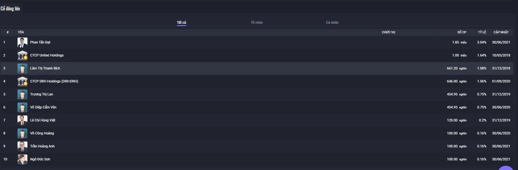Switch to the Cá nhân tab

[332, 23]
